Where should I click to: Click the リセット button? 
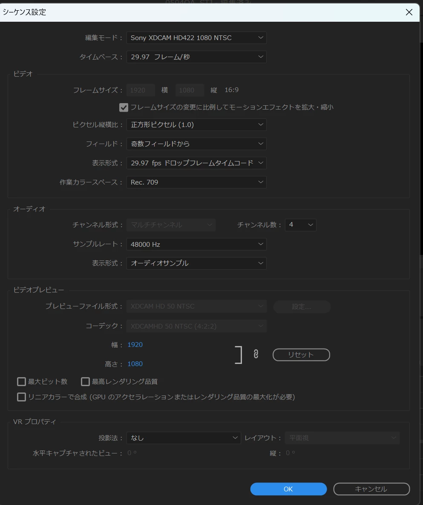pos(301,355)
